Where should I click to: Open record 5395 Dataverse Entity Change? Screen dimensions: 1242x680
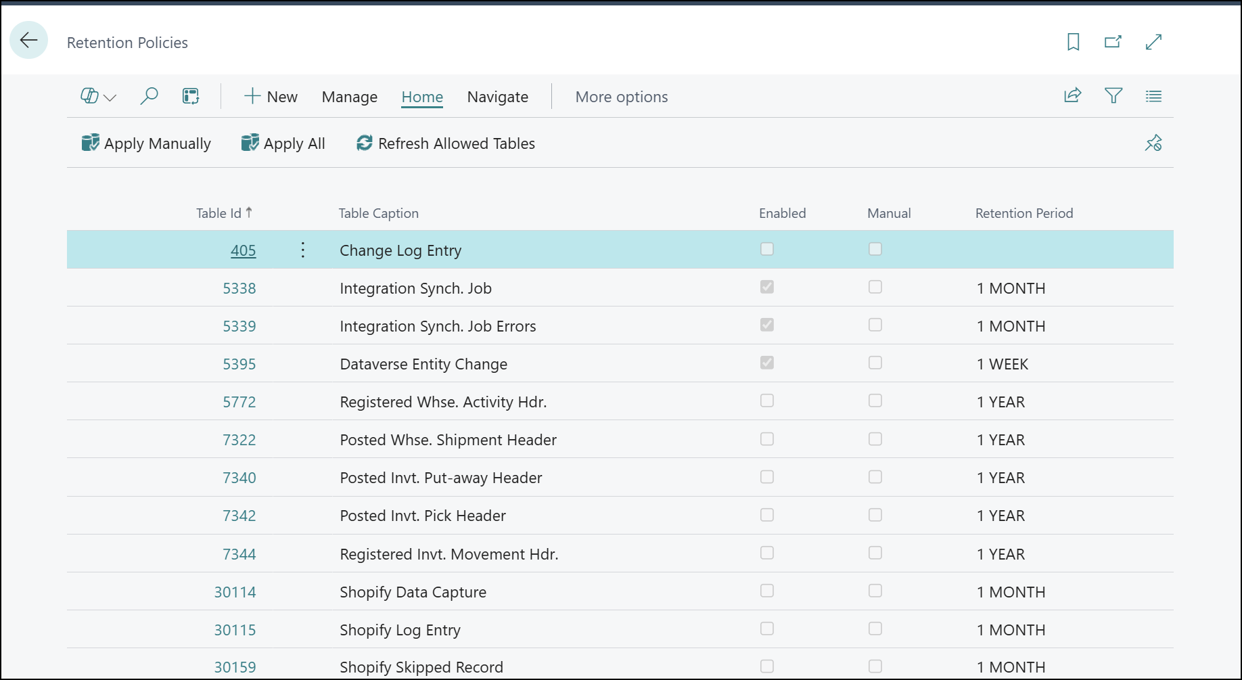coord(239,363)
